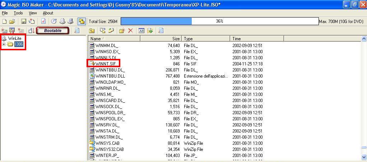Click the red-X remove list icon in the left toolbar

point(21,31)
